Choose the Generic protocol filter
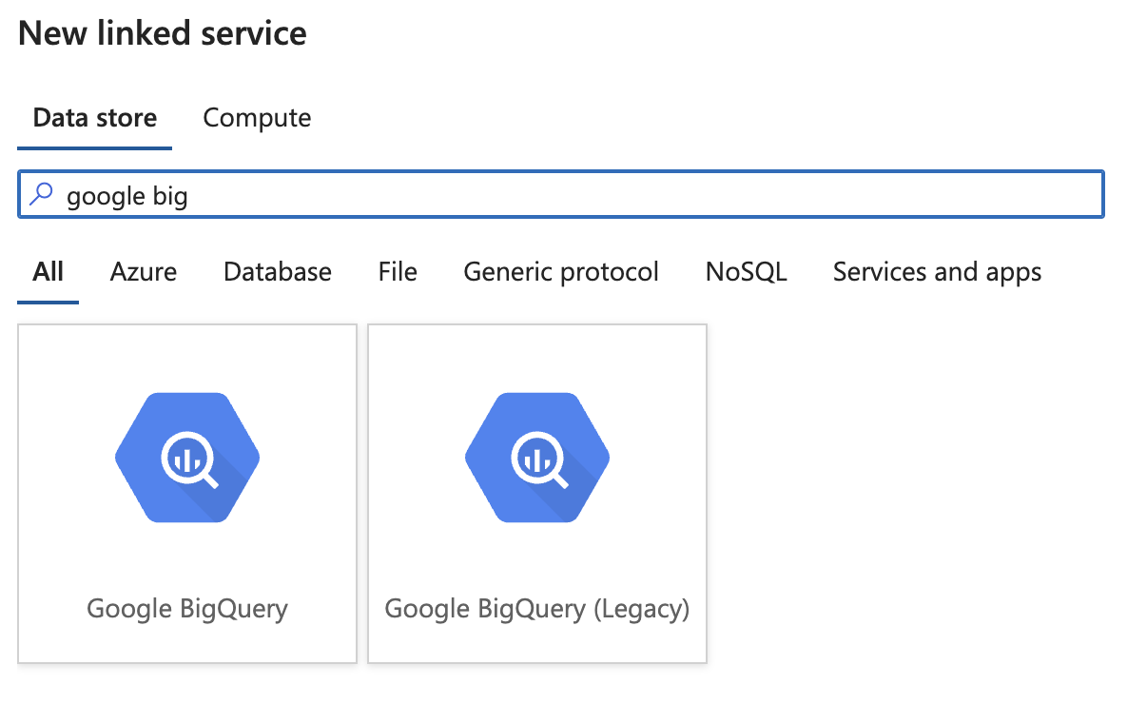The width and height of the screenshot is (1147, 704). (x=561, y=272)
